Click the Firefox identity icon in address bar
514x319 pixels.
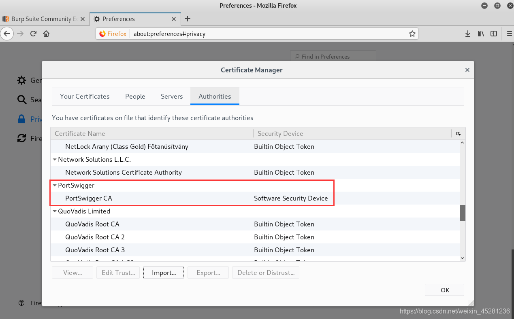[x=113, y=34]
